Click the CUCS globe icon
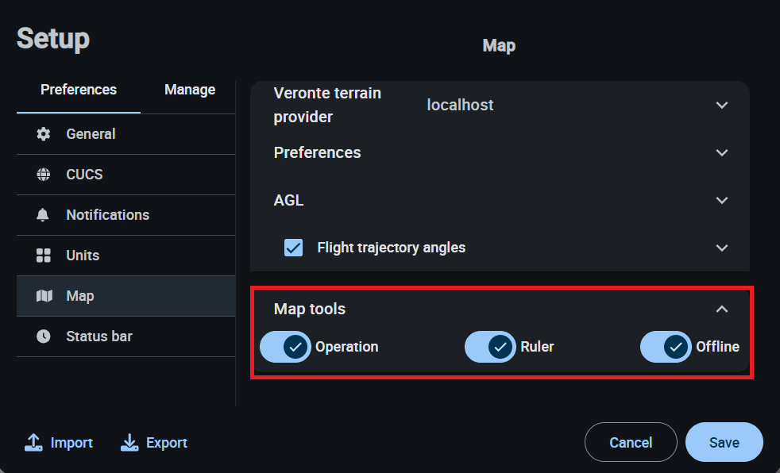 point(44,175)
